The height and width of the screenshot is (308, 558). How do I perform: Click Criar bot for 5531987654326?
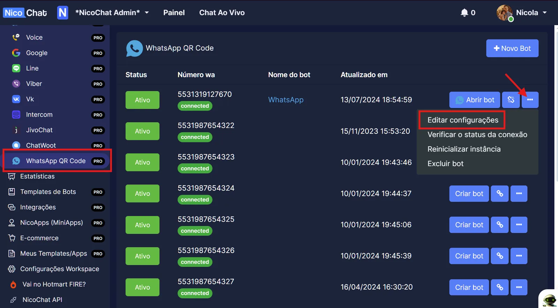click(469, 256)
